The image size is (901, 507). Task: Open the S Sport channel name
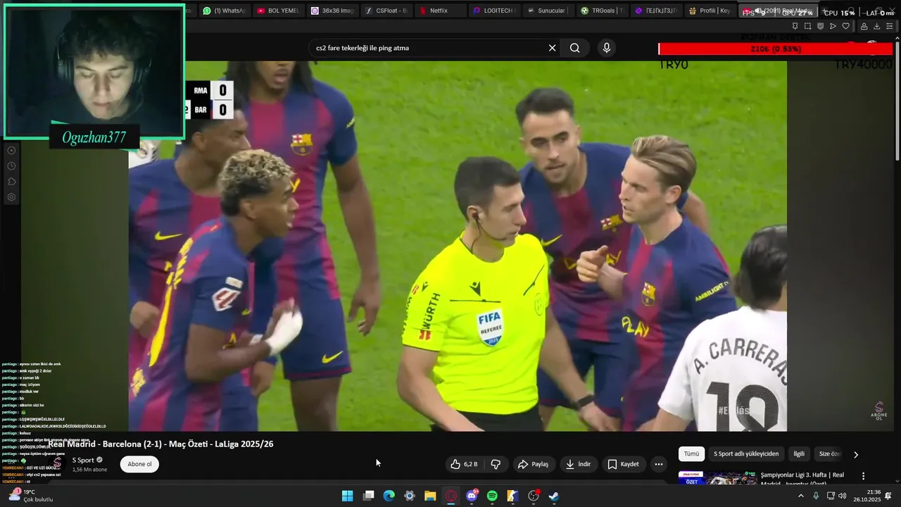[x=83, y=460]
